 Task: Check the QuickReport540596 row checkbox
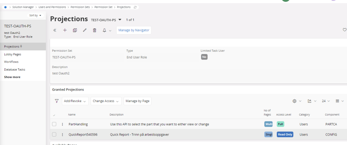(54, 135)
